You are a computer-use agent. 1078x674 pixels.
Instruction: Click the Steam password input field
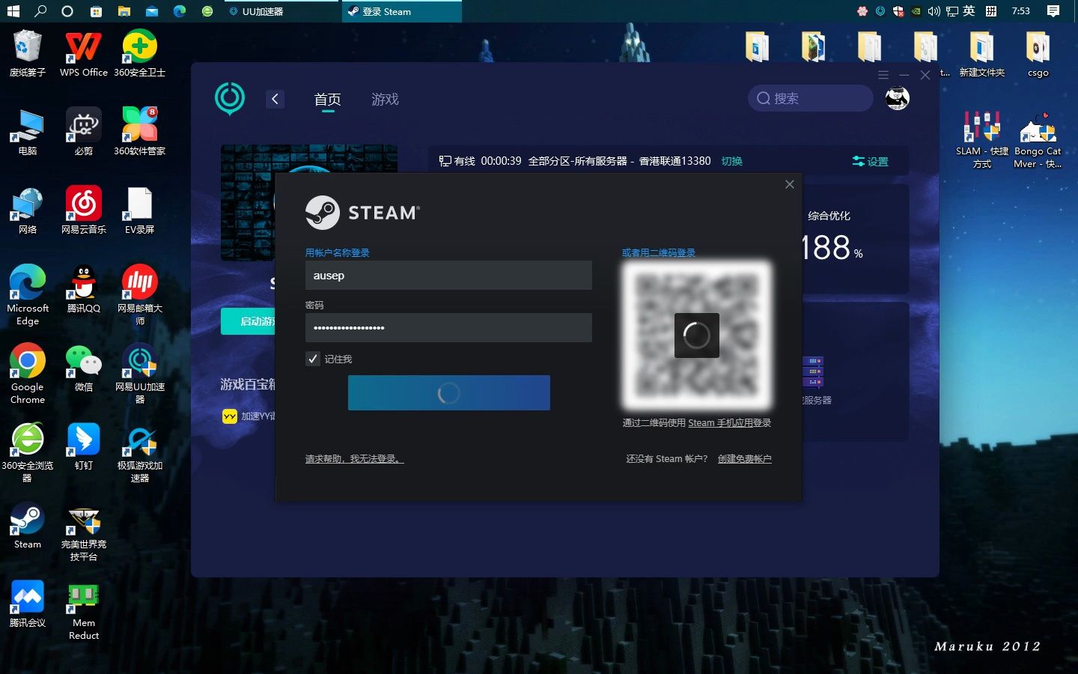coord(448,327)
